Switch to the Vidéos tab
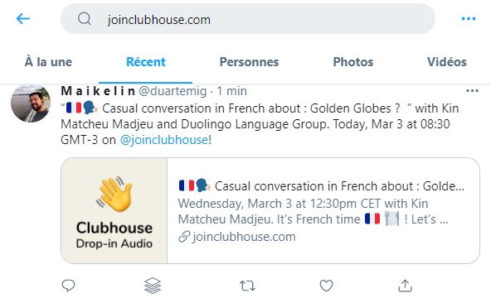 tap(447, 62)
